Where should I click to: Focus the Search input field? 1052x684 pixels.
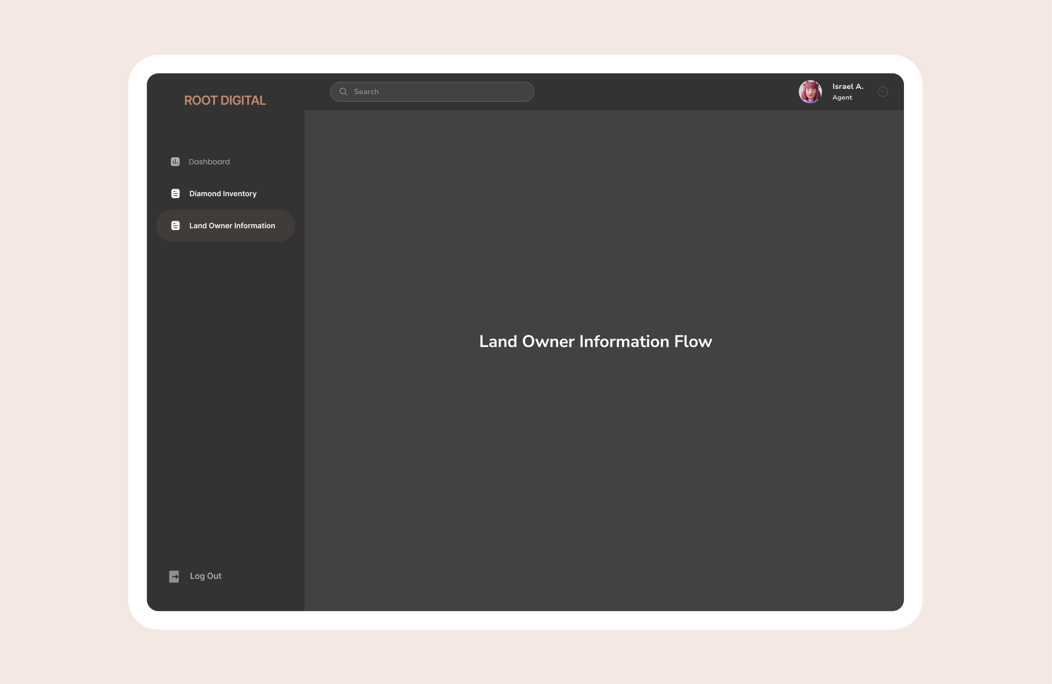click(x=432, y=92)
